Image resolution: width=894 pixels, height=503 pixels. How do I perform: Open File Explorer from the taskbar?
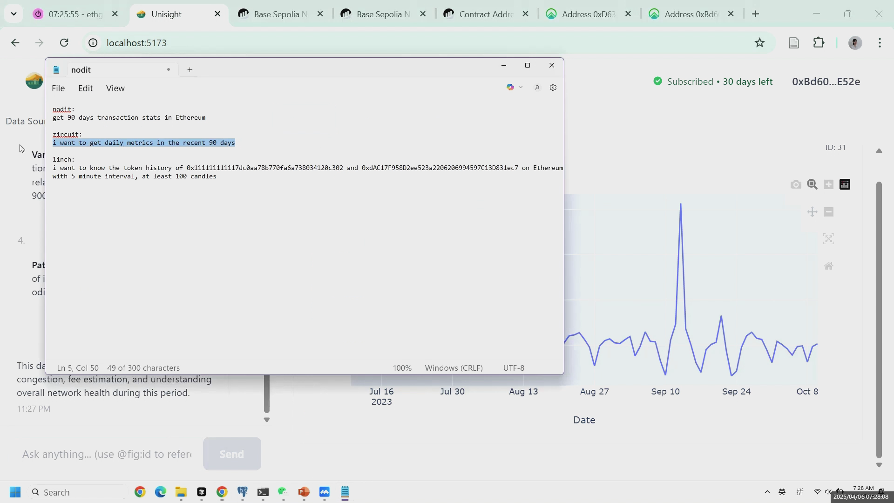coord(181,492)
